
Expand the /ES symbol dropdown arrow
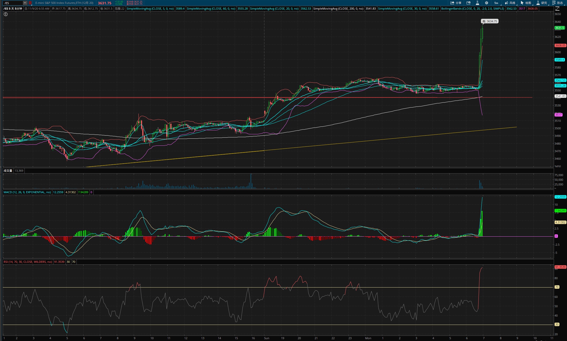pos(25,3)
